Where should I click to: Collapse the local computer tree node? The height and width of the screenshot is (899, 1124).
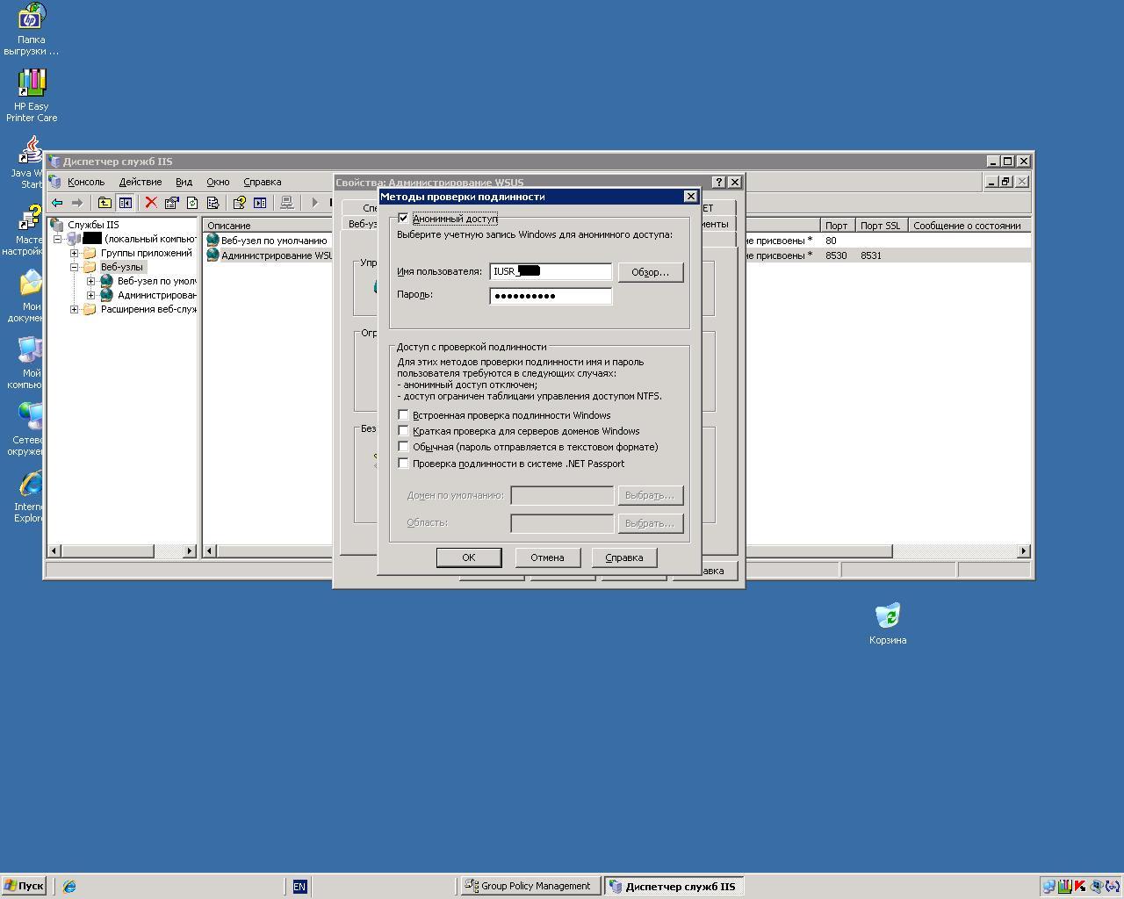click(58, 239)
